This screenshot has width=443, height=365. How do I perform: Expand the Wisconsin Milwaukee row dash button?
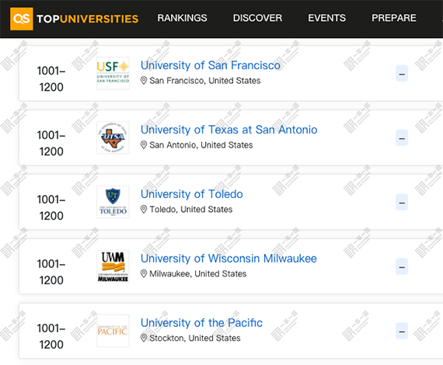pos(402,266)
